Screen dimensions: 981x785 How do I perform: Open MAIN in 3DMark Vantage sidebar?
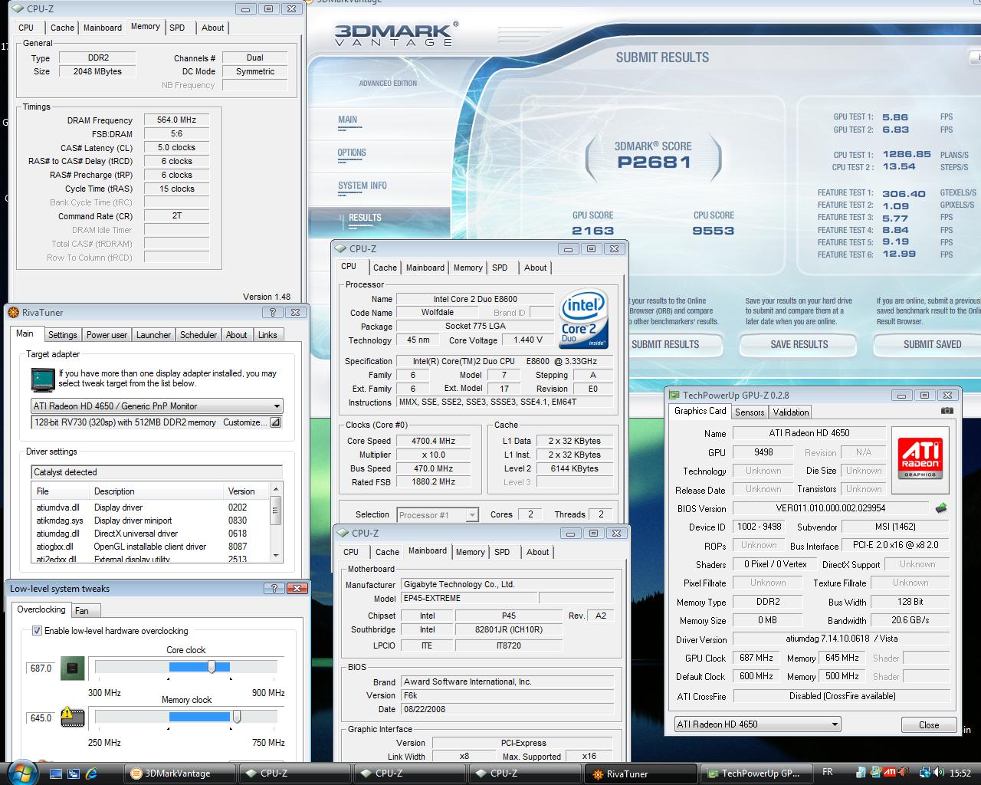pyautogui.click(x=347, y=120)
